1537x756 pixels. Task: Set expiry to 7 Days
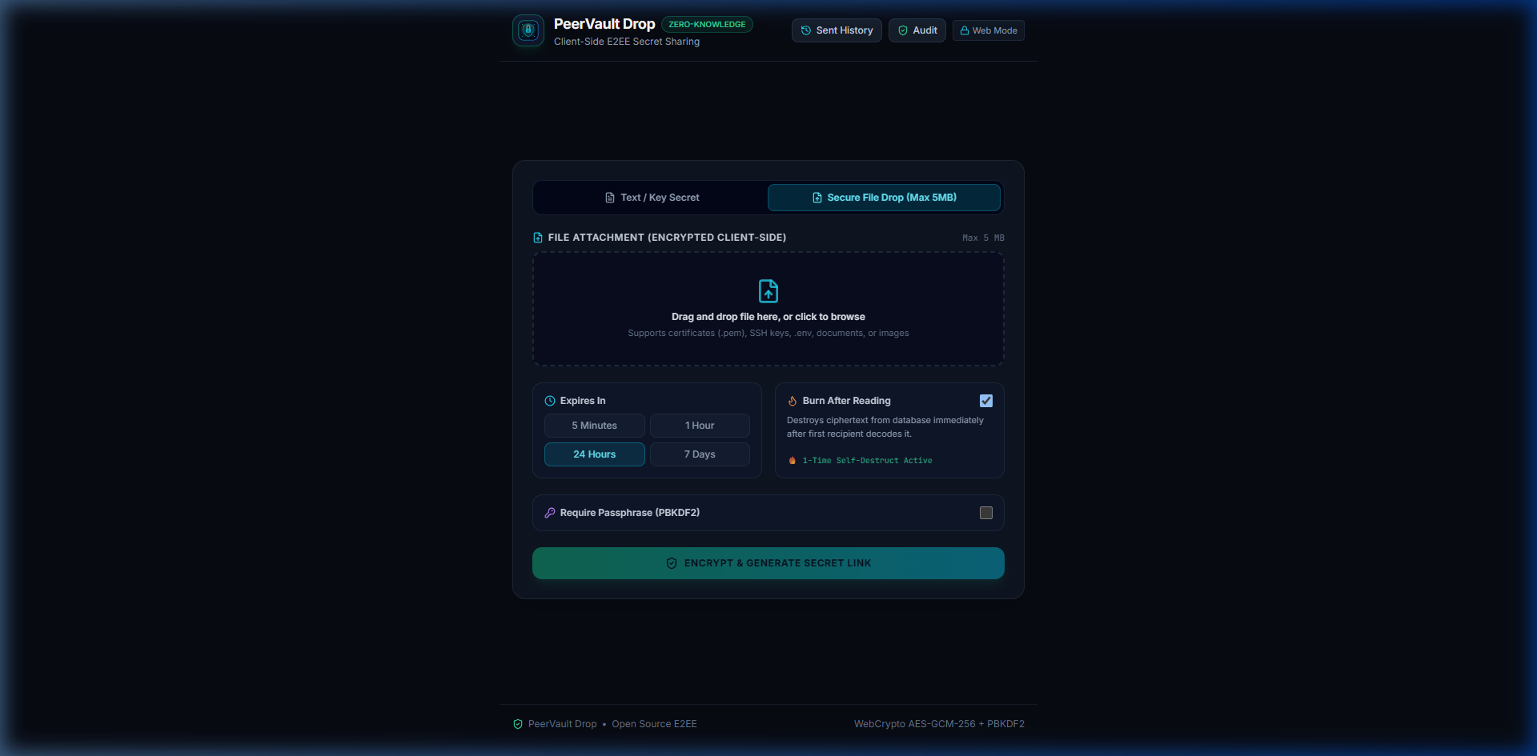coord(700,454)
